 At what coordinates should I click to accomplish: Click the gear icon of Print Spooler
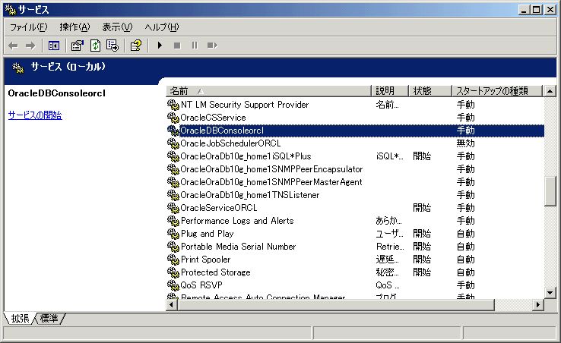click(173, 260)
